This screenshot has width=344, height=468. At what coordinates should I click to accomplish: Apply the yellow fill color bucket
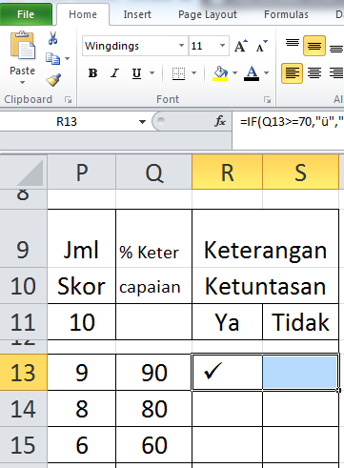click(x=220, y=73)
